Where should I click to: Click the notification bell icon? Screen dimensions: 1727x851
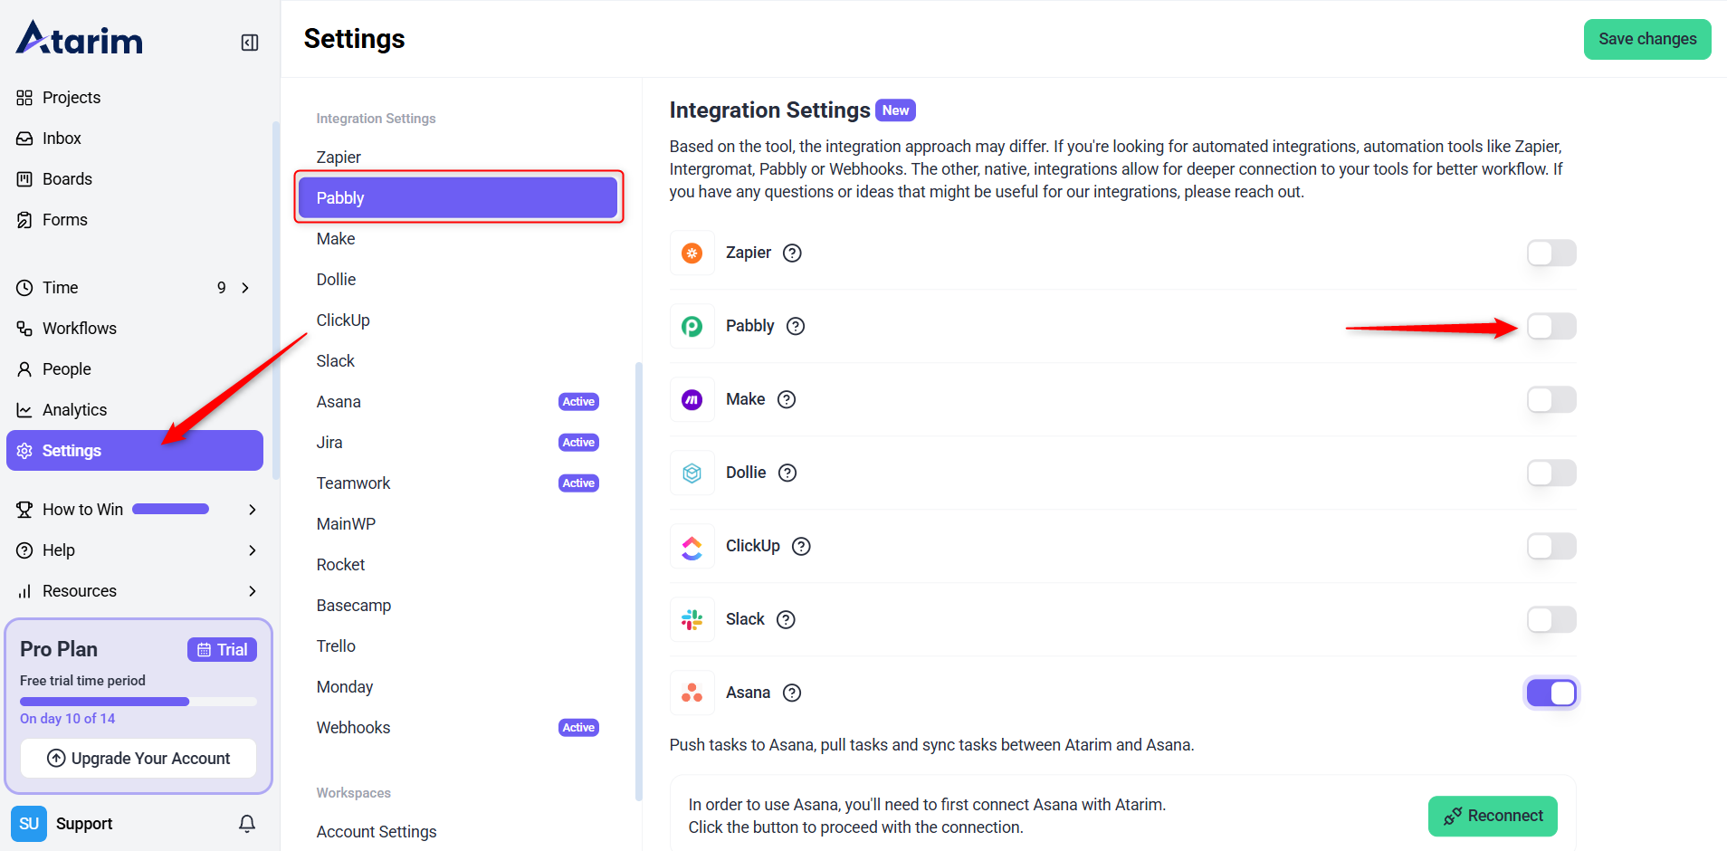pos(247,823)
